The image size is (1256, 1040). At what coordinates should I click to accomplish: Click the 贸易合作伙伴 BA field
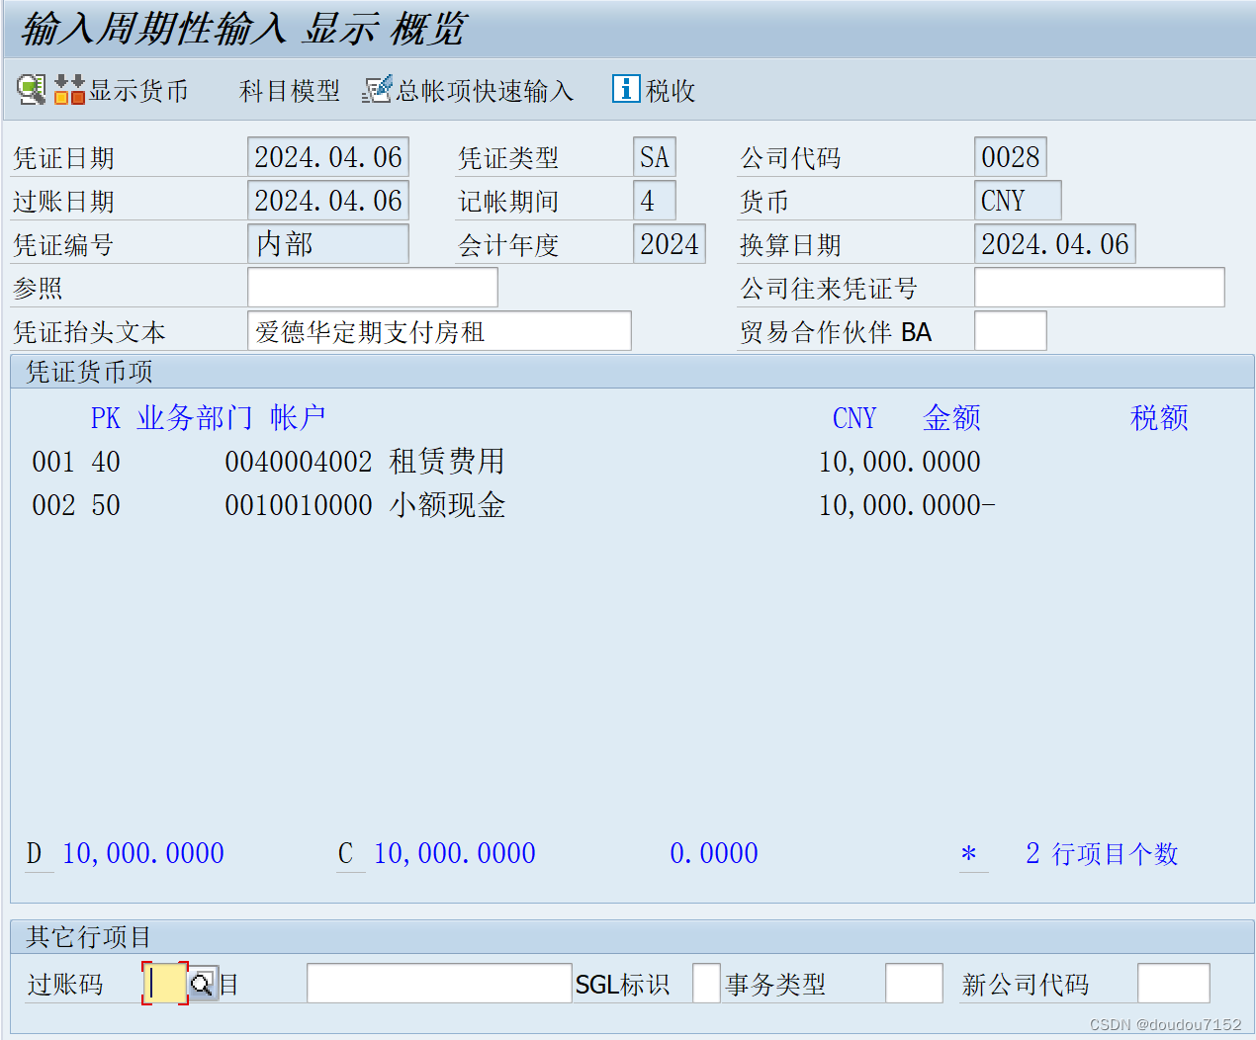1010,330
